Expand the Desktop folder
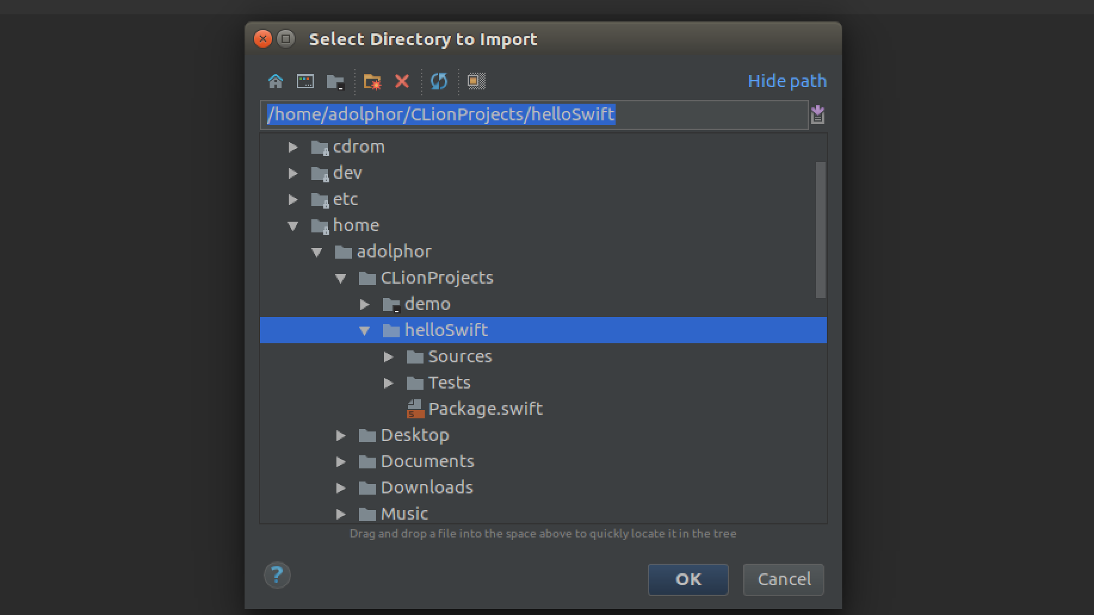Viewport: 1094px width, 615px height. pyautogui.click(x=341, y=435)
